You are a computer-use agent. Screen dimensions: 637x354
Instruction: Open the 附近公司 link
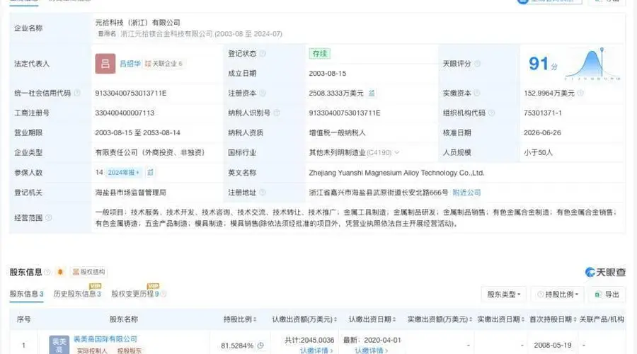click(466, 193)
